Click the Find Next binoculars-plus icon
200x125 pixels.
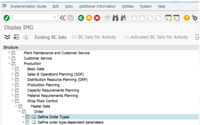coord(123,18)
